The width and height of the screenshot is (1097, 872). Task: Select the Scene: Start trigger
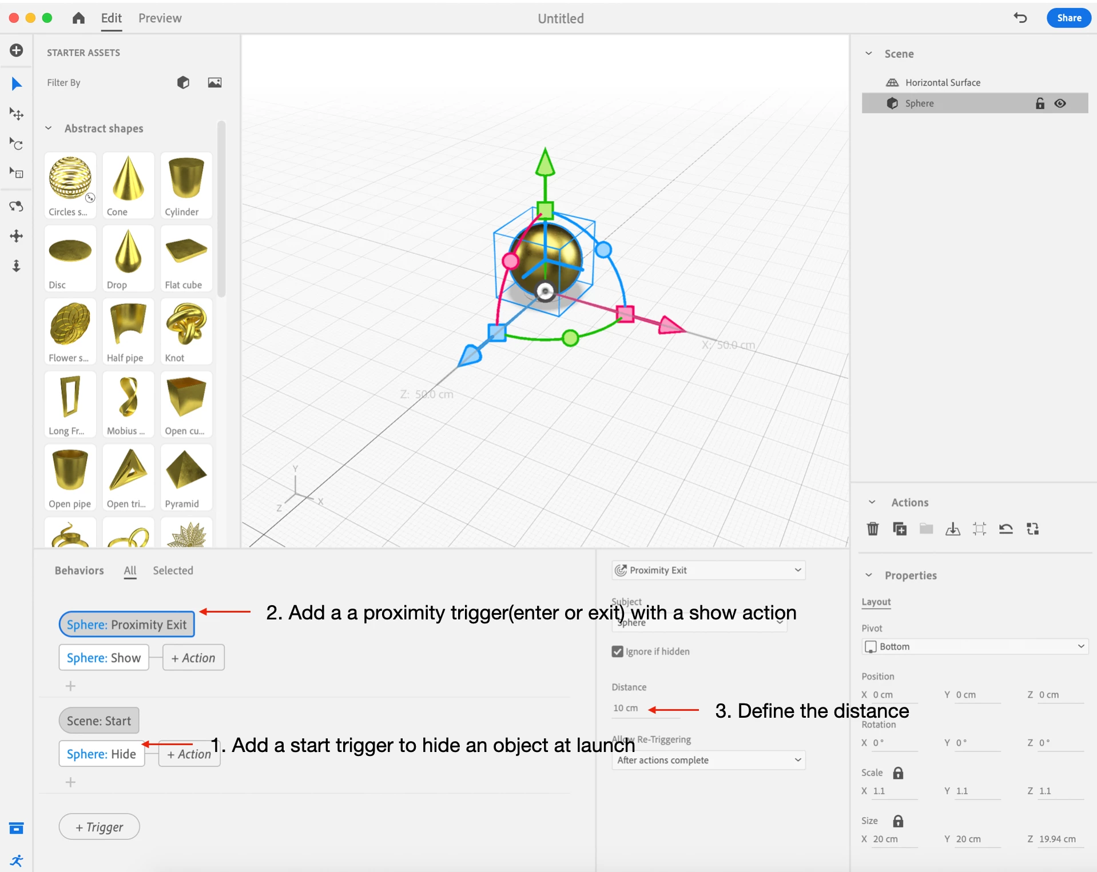(x=99, y=721)
